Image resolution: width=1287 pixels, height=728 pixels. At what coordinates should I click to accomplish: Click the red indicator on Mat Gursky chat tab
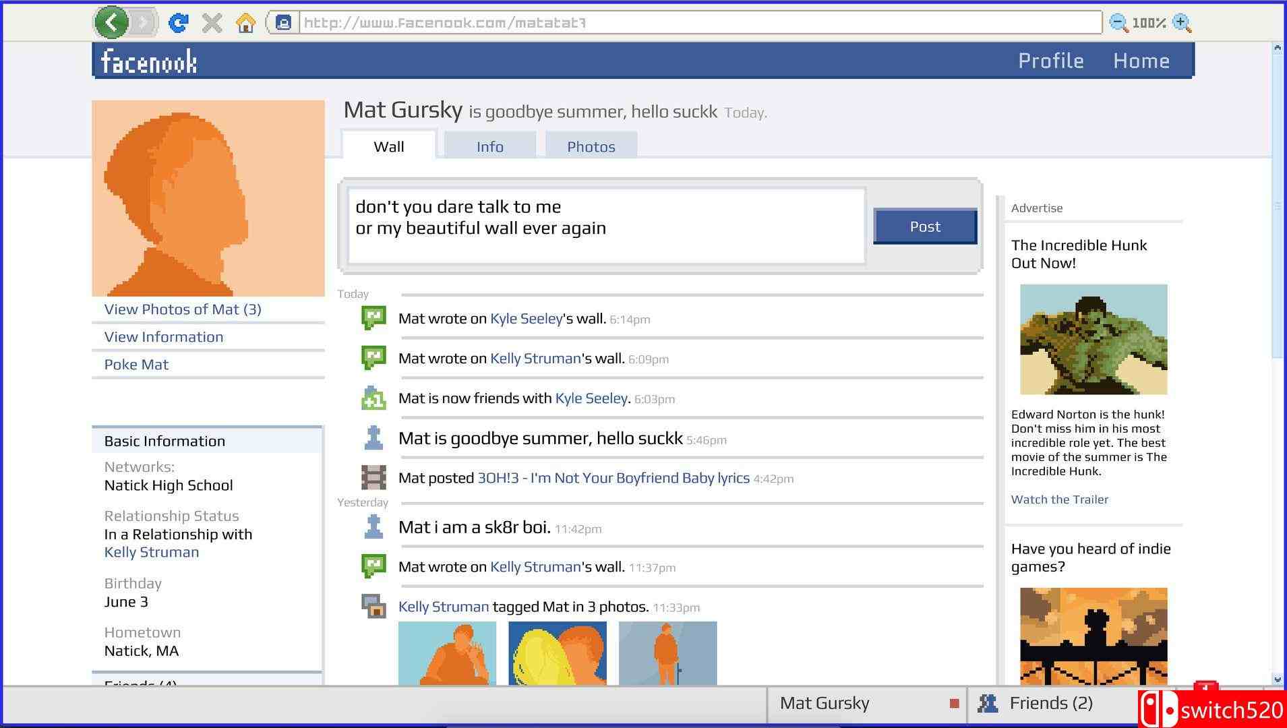954,704
